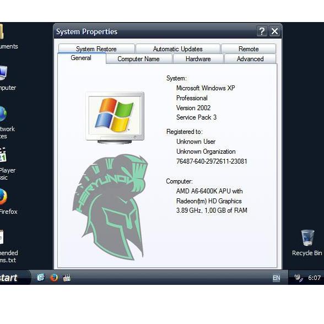Go to the Advanced tab
Screen dimensions: 324x324
tap(250, 59)
